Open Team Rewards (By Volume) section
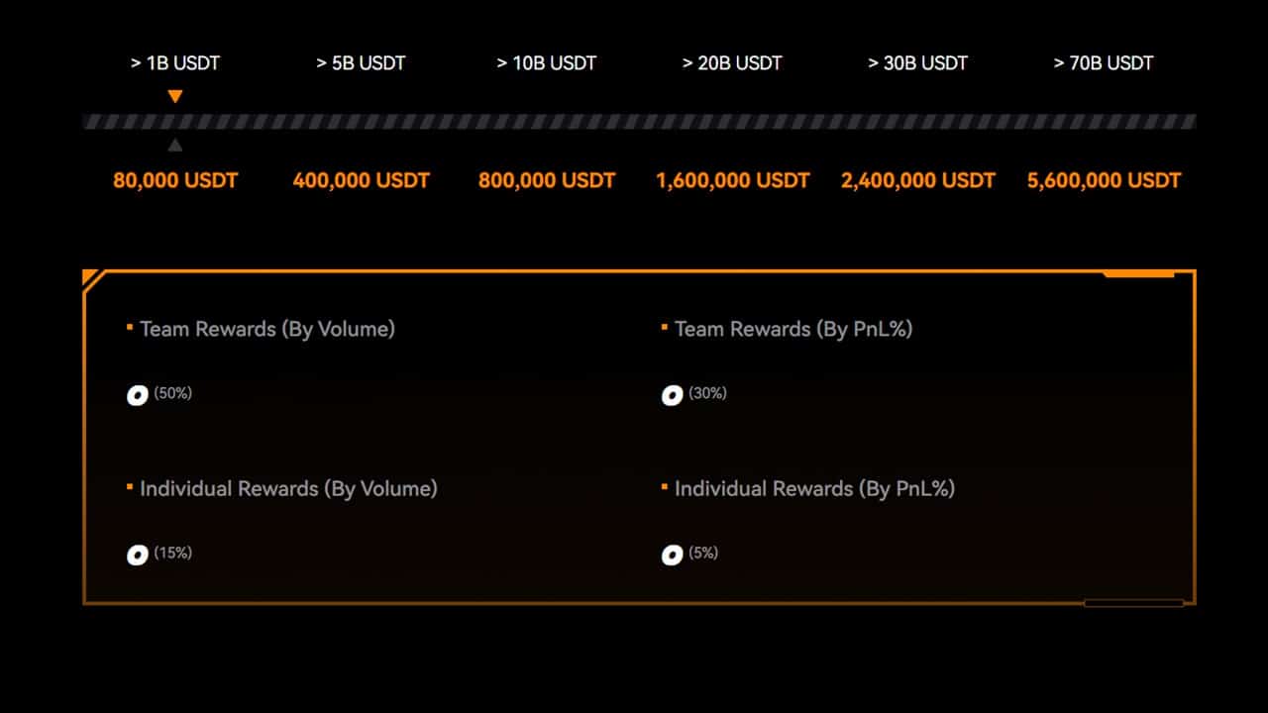This screenshot has height=713, width=1268. tap(267, 329)
